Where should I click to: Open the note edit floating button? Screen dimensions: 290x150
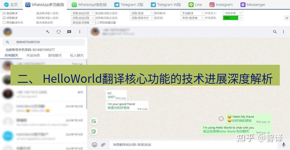click(x=94, y=131)
